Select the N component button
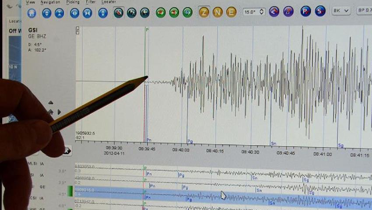372x210 pixels. click(218, 12)
